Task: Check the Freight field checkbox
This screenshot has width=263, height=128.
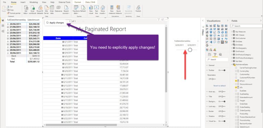Action: coord(236,101)
